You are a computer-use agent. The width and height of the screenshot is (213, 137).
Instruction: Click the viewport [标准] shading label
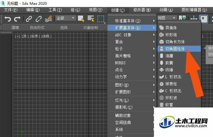tap(35, 36)
